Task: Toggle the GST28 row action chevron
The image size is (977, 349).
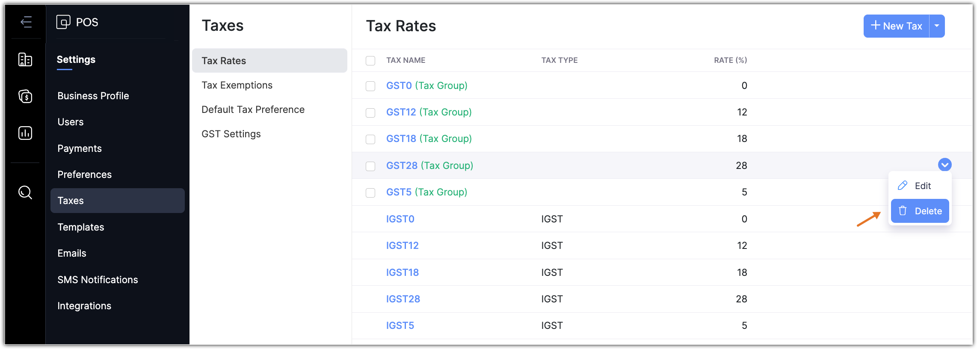Action: click(944, 165)
